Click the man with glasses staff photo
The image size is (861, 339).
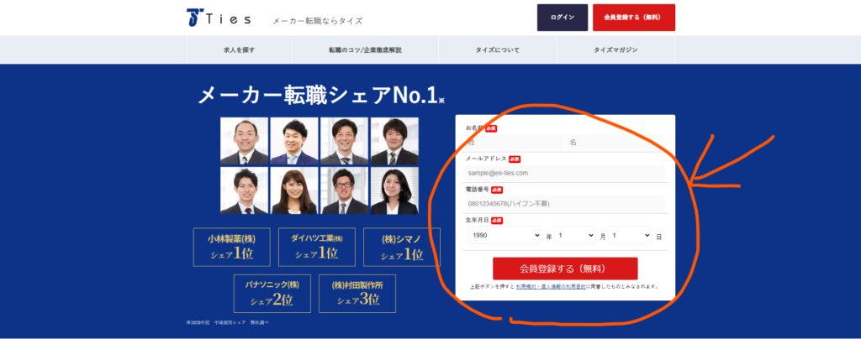[344, 190]
